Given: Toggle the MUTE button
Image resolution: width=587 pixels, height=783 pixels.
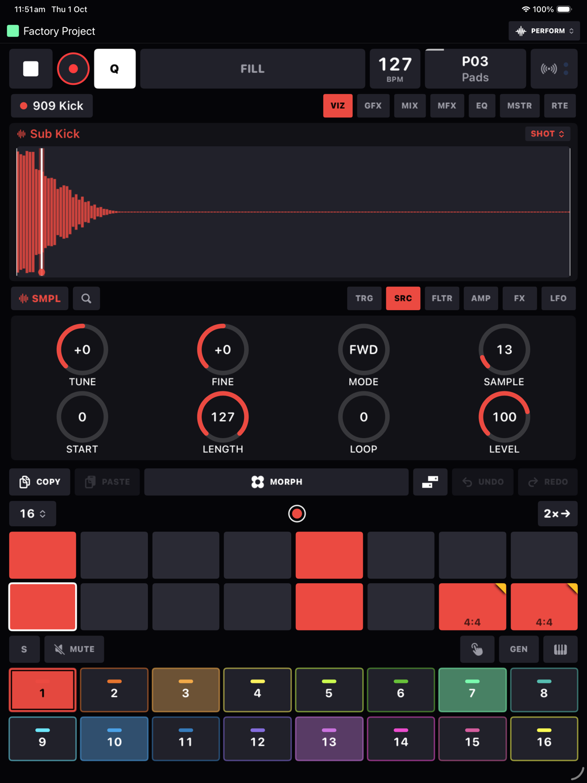Looking at the screenshot, I should click(x=75, y=649).
